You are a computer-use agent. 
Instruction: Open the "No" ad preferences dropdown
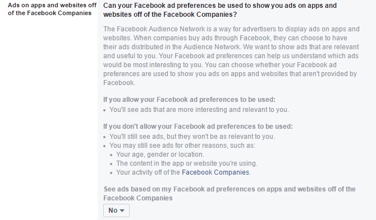point(116,210)
